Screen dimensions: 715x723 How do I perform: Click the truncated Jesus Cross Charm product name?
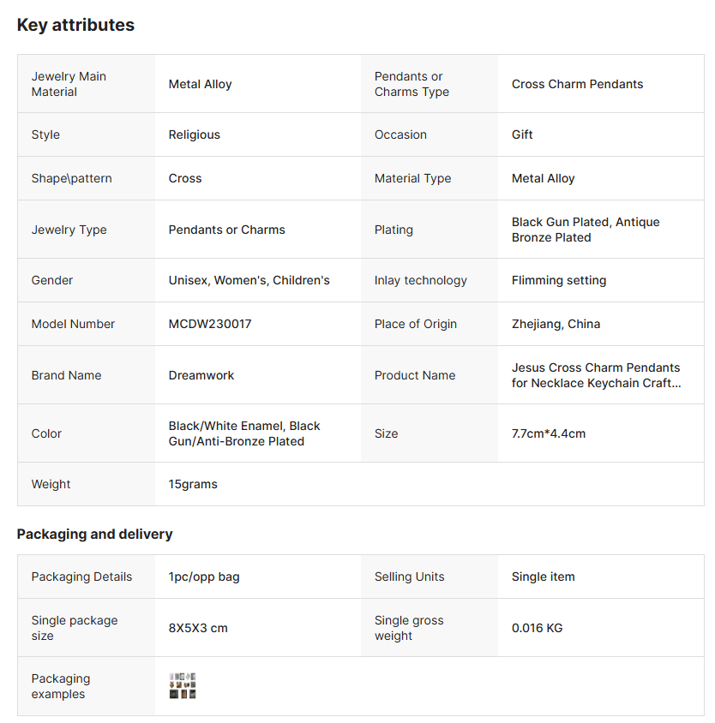point(596,375)
